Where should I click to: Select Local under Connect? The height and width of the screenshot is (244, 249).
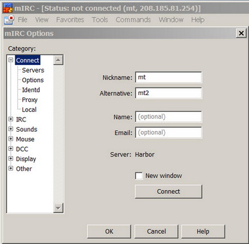pos(29,110)
